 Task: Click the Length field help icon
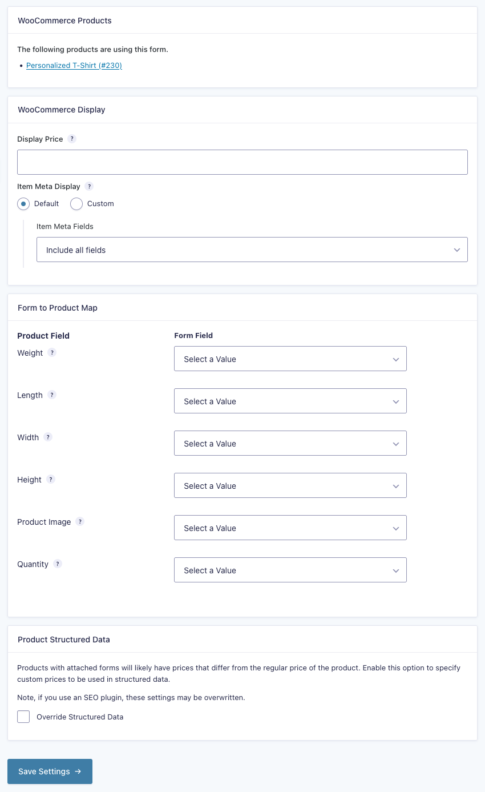tap(52, 395)
